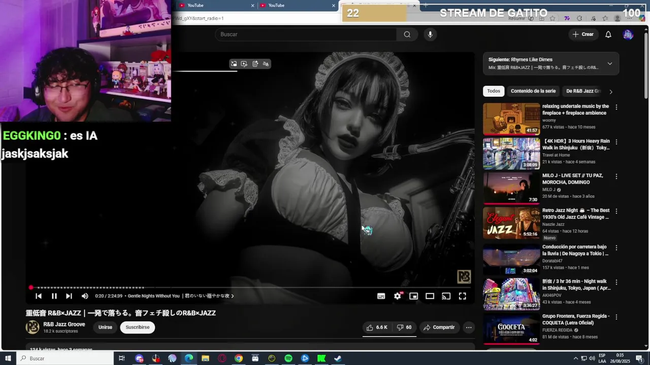
Task: Switch to miniplayer mode
Action: pos(414,296)
